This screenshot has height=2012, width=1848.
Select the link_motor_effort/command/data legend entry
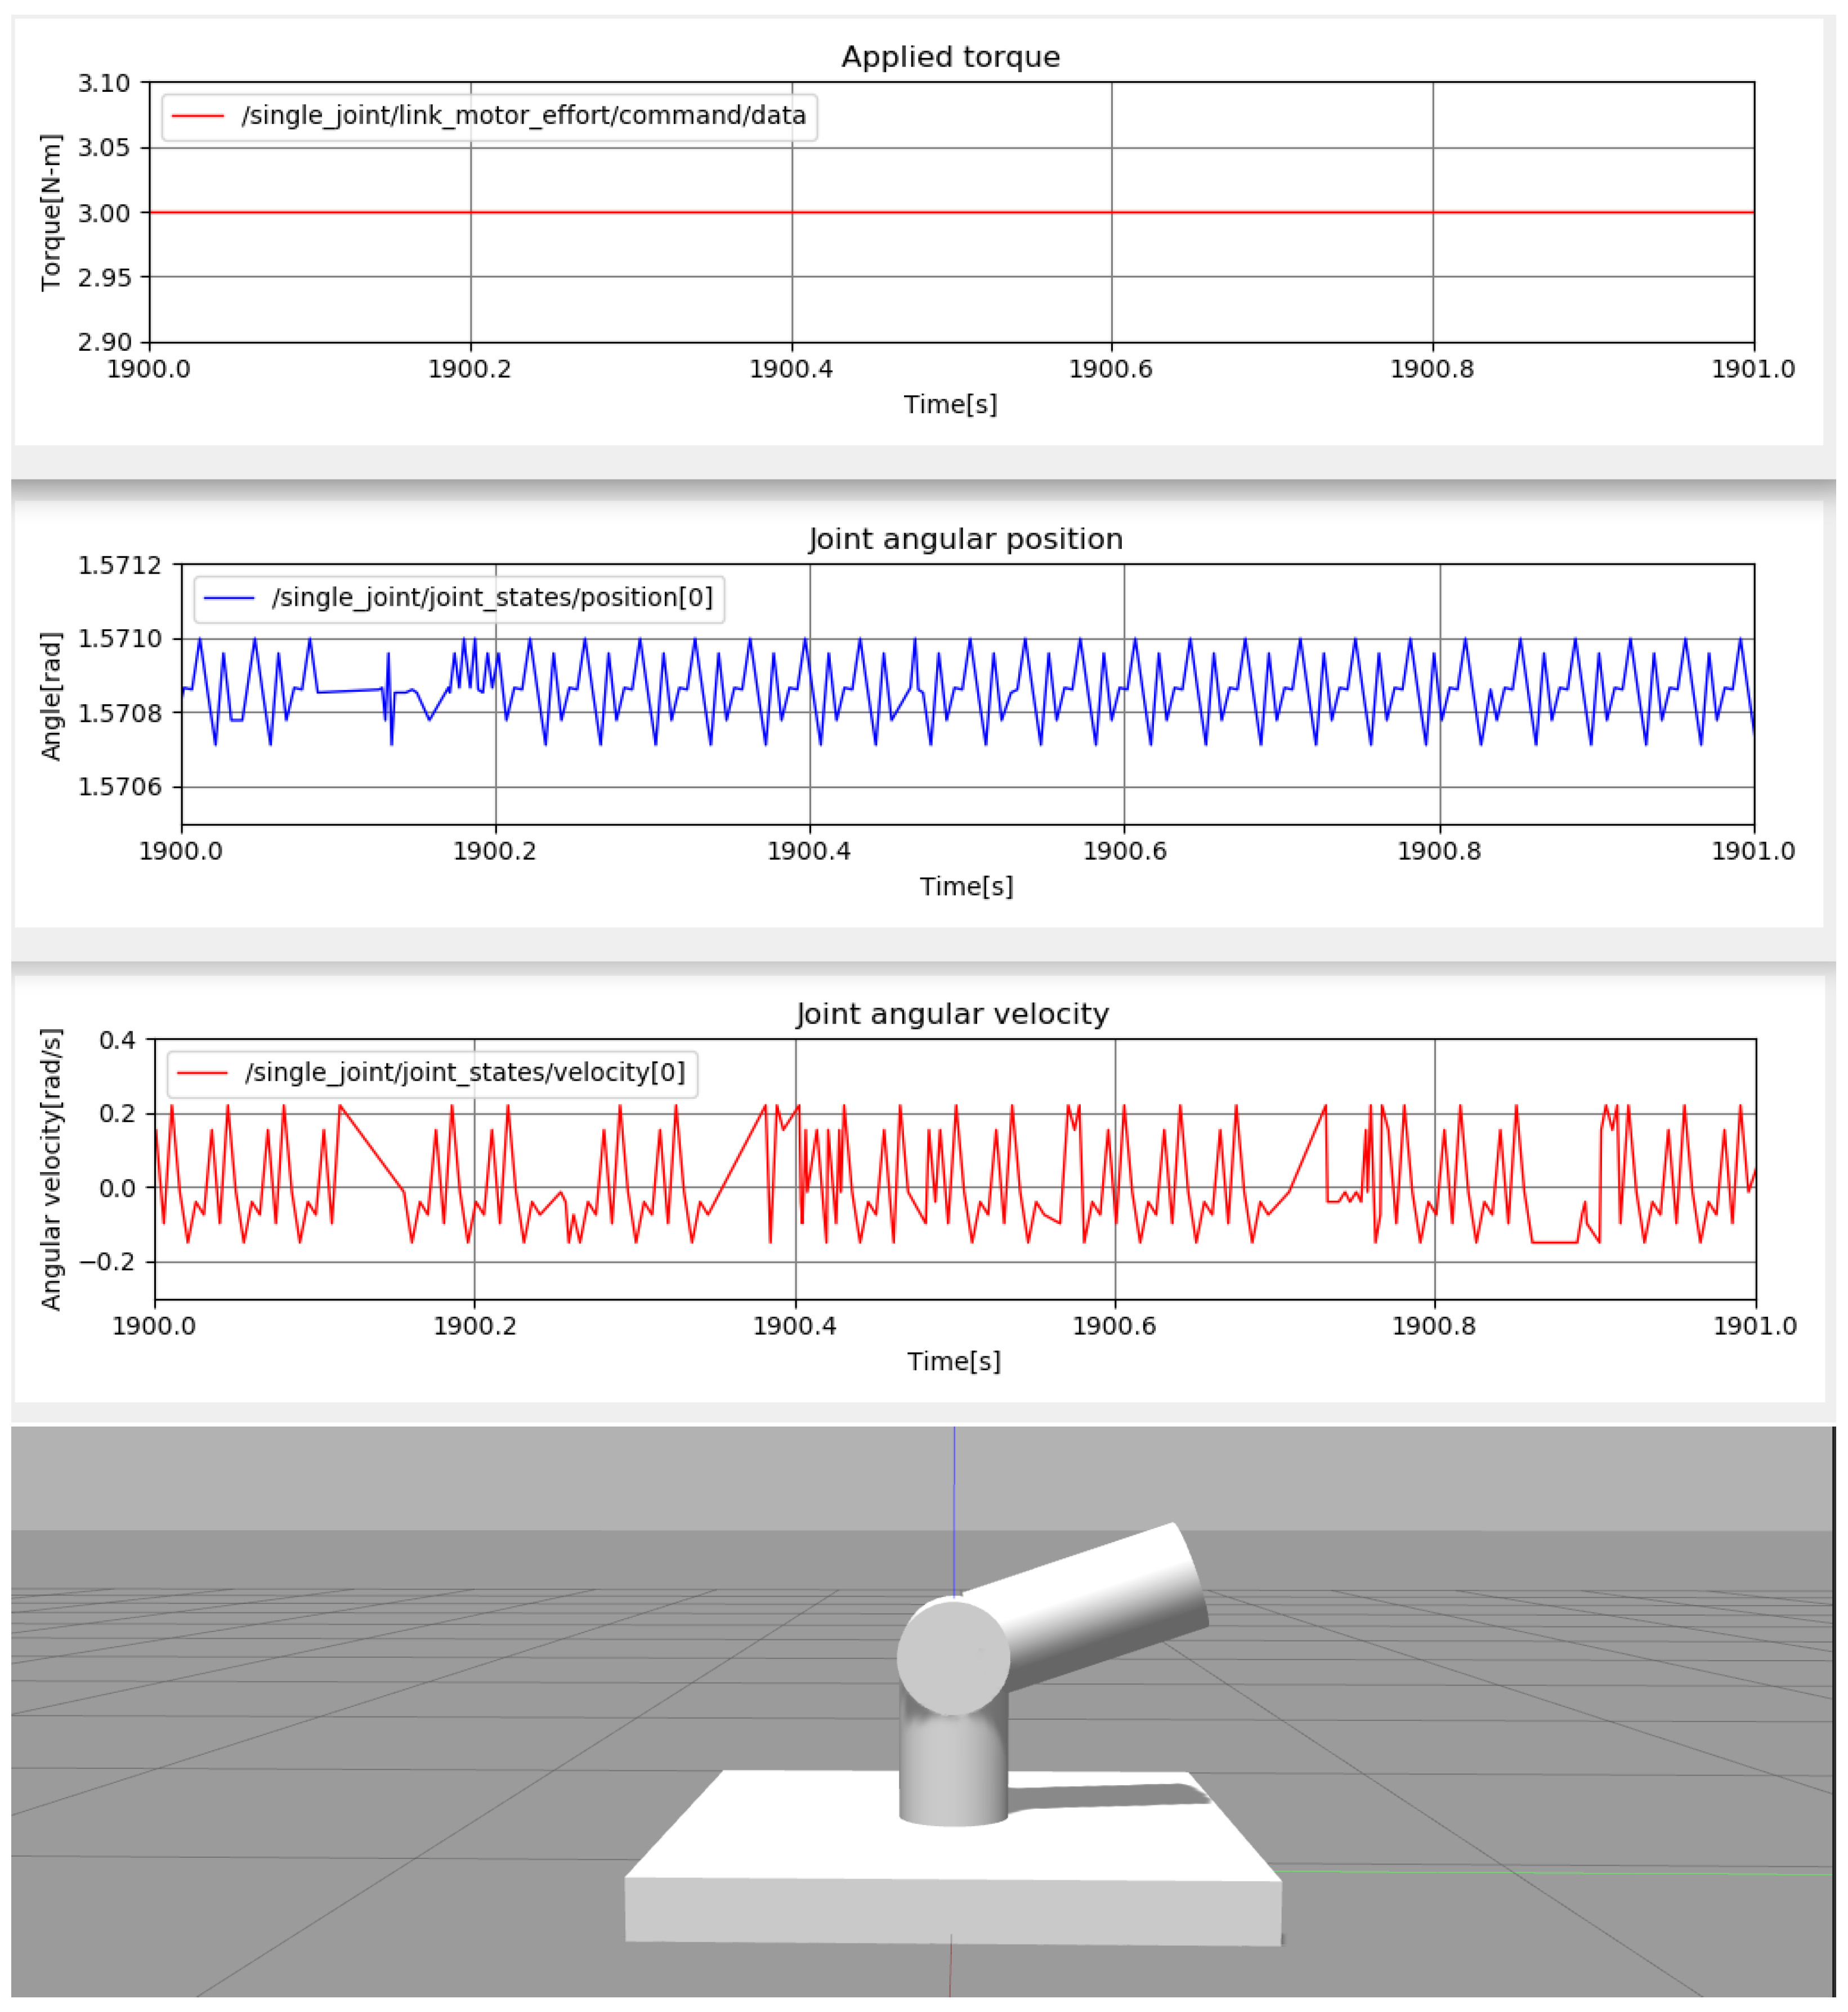(489, 116)
